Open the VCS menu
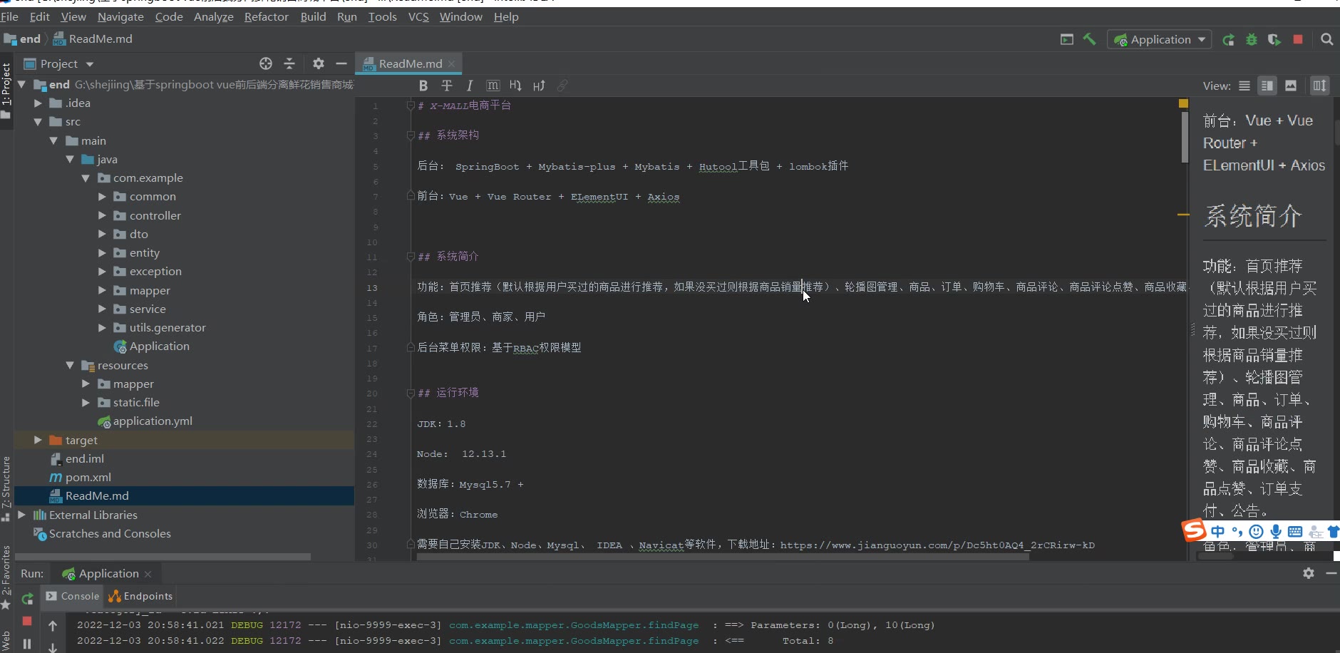The width and height of the screenshot is (1340, 653). 418,16
